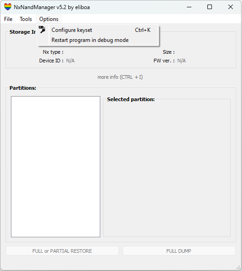Click the NxNandManager v5.2 title bar text
The width and height of the screenshot is (242, 271).
[51, 7]
